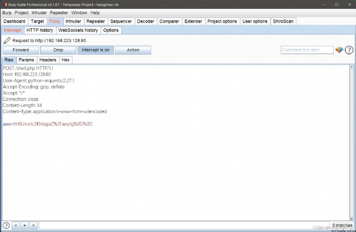Switch to the Params view tab
Screen dimensions: 356x232
tap(26, 60)
